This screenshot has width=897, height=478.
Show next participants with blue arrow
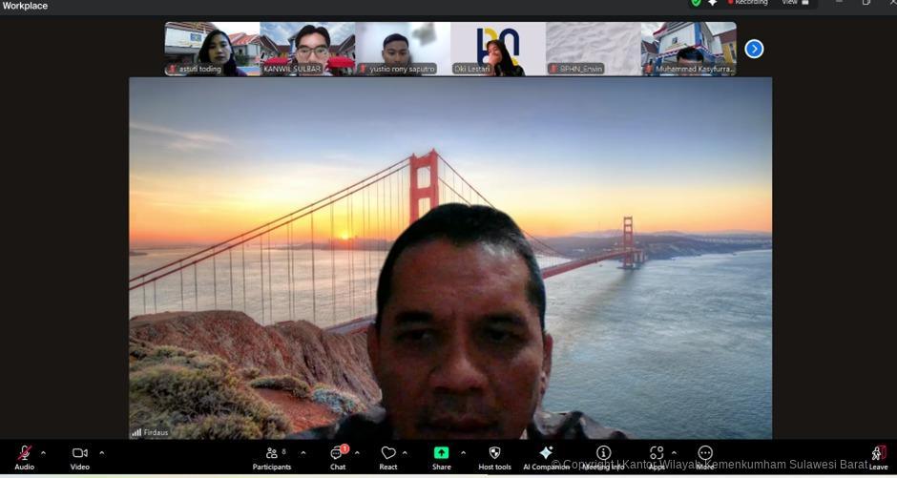tap(754, 49)
